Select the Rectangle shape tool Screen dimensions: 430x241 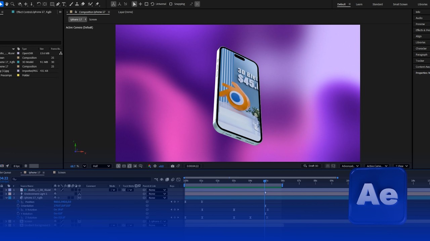pos(52,4)
